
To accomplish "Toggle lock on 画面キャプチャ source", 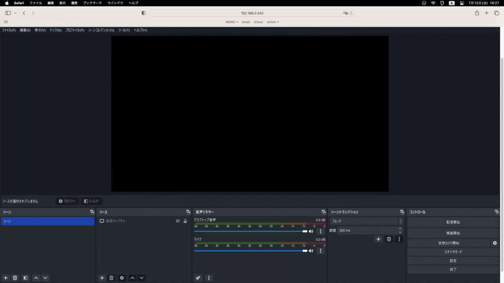I will [x=185, y=221].
